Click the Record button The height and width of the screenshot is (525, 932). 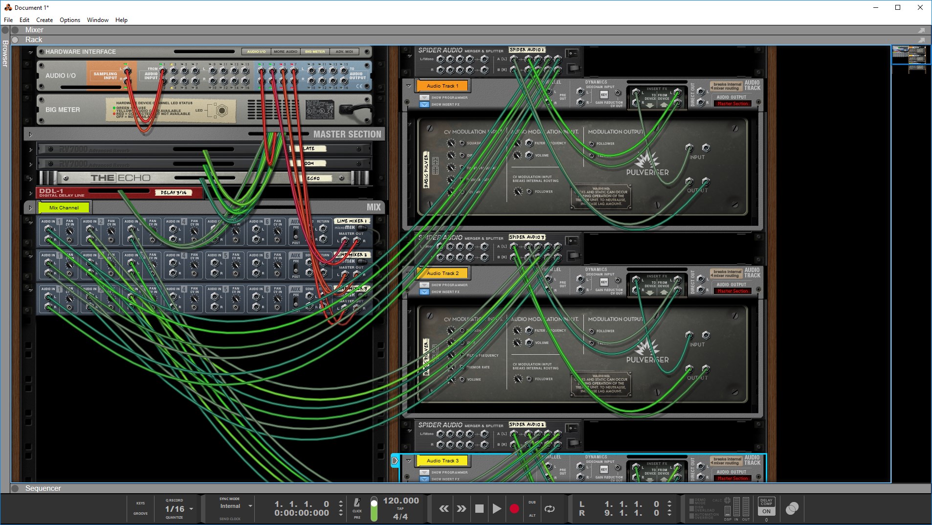tap(514, 509)
